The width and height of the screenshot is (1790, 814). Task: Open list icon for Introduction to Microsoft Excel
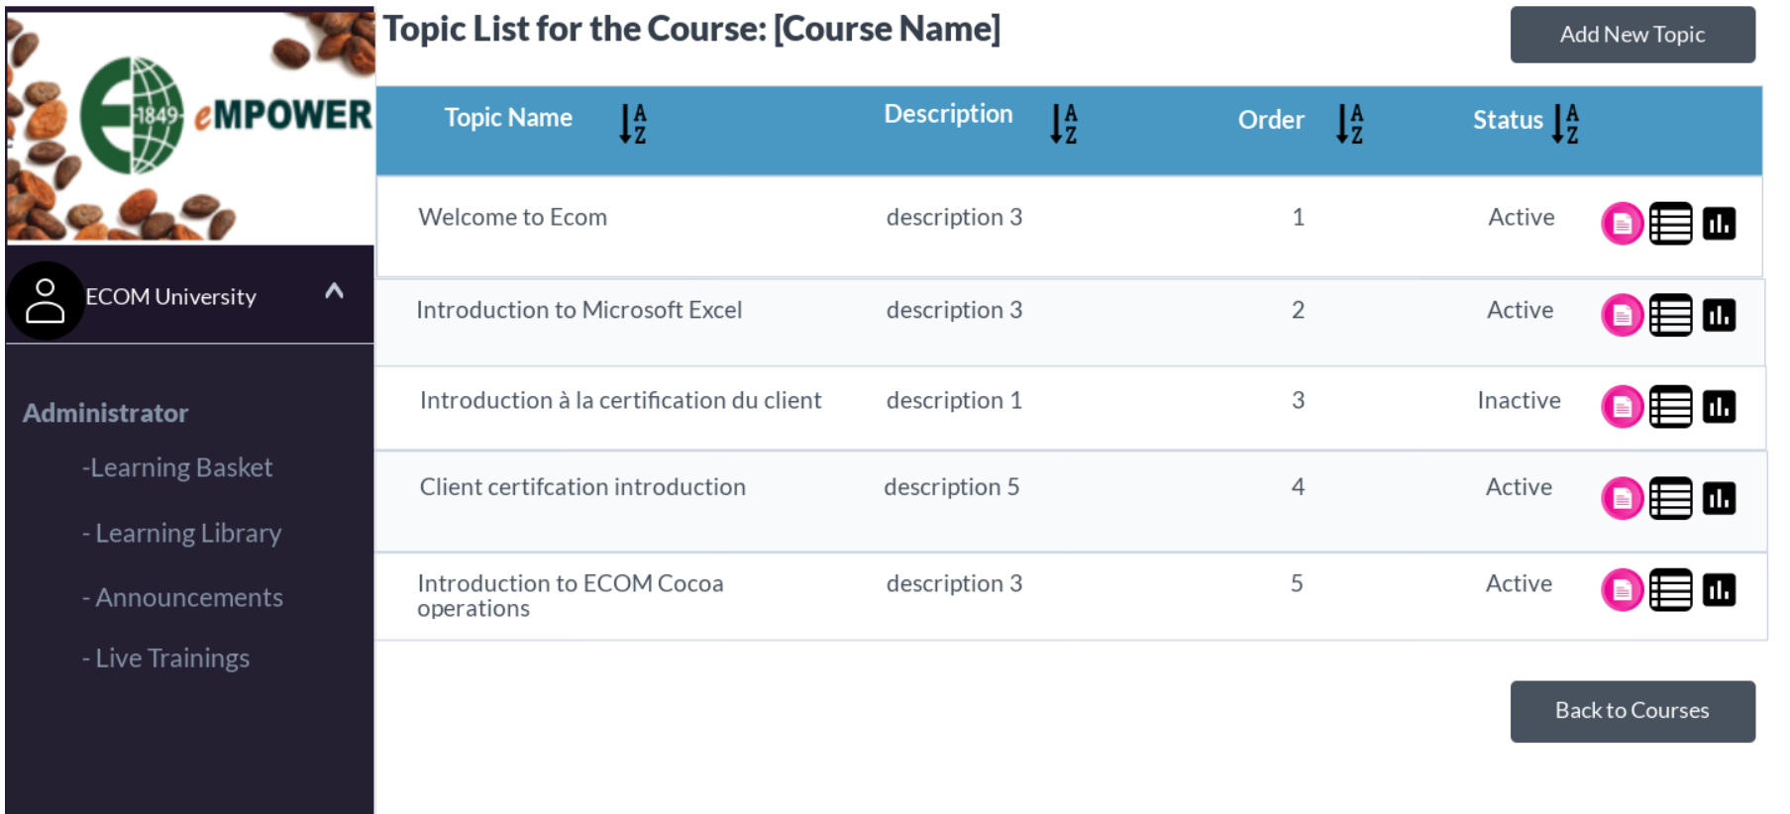tap(1670, 316)
